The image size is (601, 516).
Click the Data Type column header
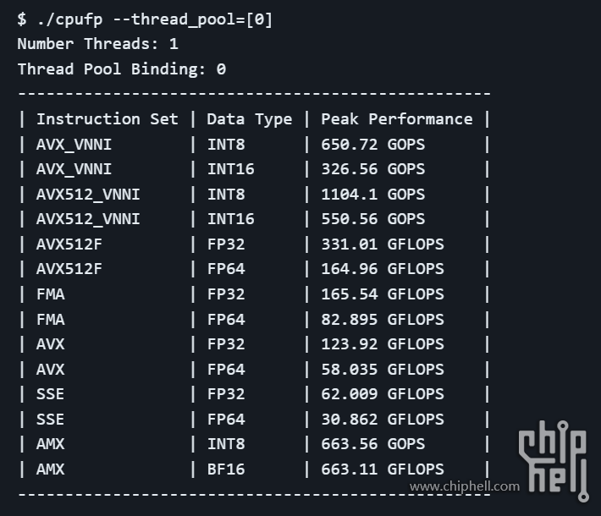coord(250,119)
